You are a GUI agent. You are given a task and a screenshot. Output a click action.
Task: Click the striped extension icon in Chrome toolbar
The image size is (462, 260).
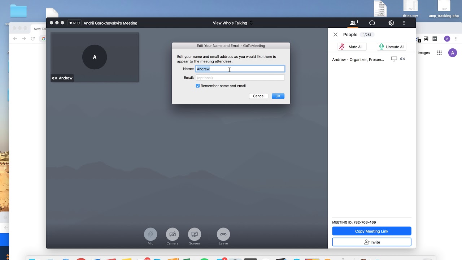point(426,39)
